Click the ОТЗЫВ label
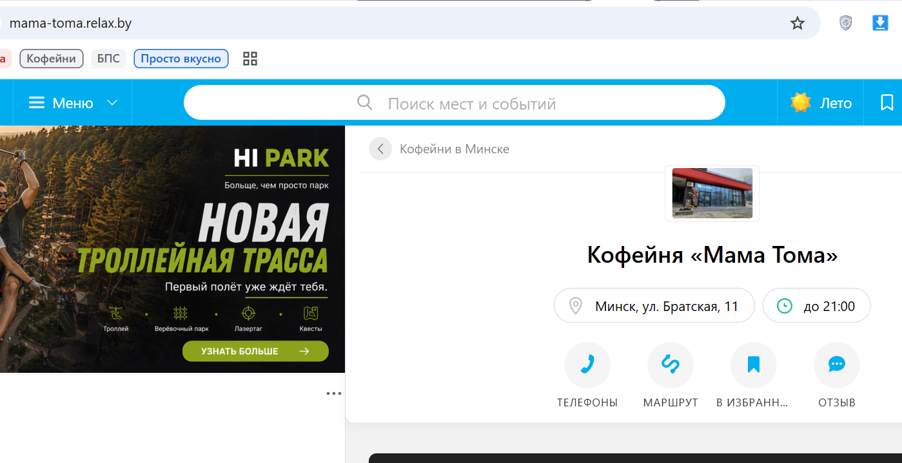Image resolution: width=902 pixels, height=463 pixels. (837, 402)
